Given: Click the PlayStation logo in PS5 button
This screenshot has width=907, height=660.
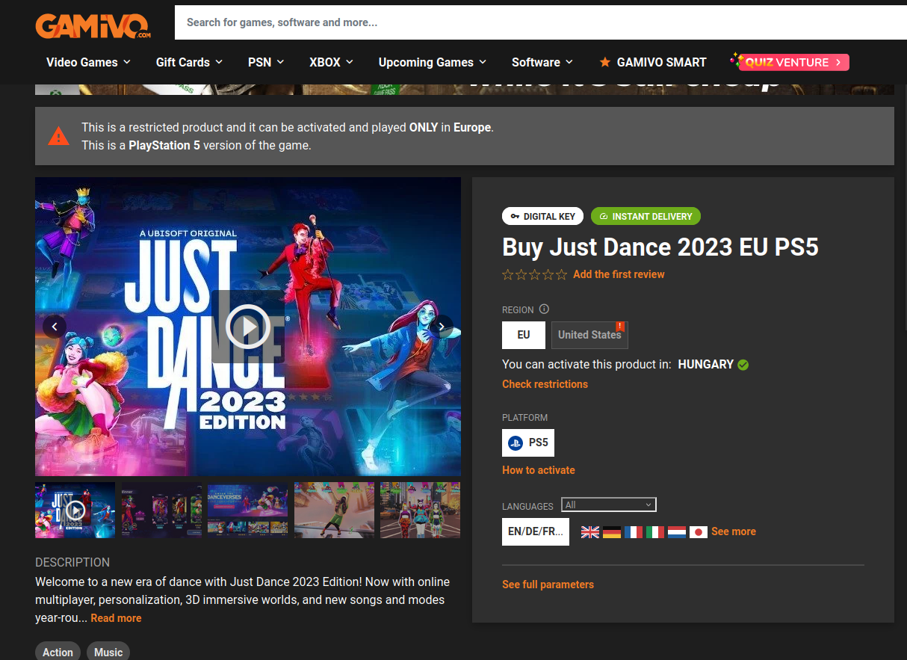Looking at the screenshot, I should tap(516, 443).
